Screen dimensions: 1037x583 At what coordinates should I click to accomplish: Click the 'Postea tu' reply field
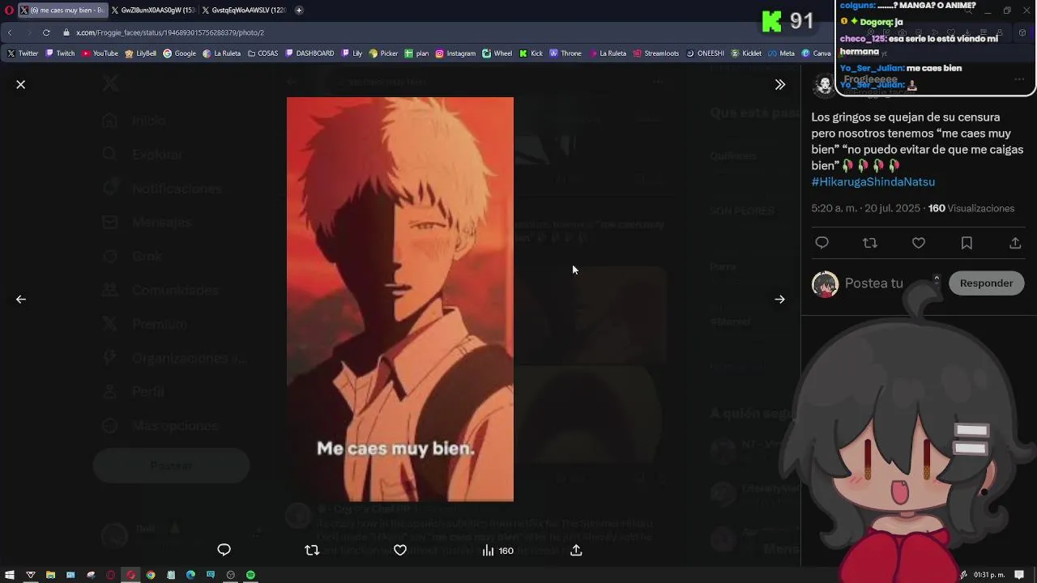(874, 283)
